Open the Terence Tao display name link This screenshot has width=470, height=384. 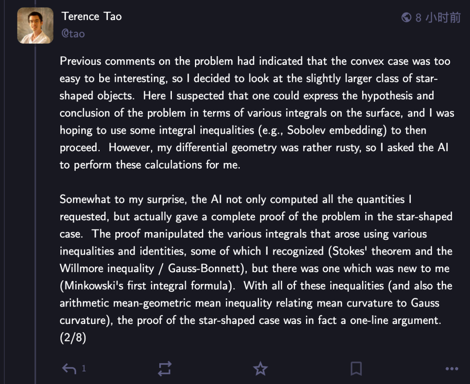pyautogui.click(x=92, y=17)
